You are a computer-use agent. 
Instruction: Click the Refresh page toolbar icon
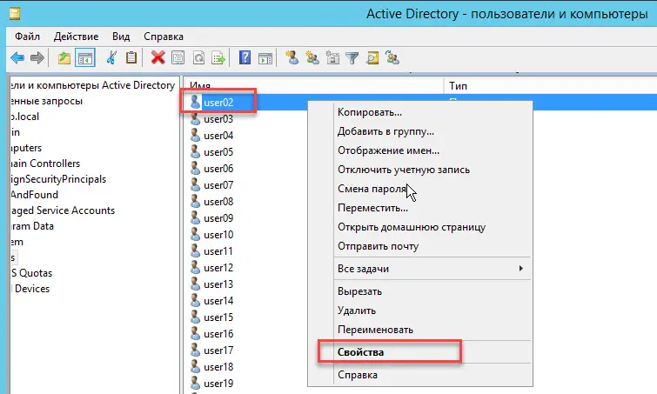click(198, 57)
